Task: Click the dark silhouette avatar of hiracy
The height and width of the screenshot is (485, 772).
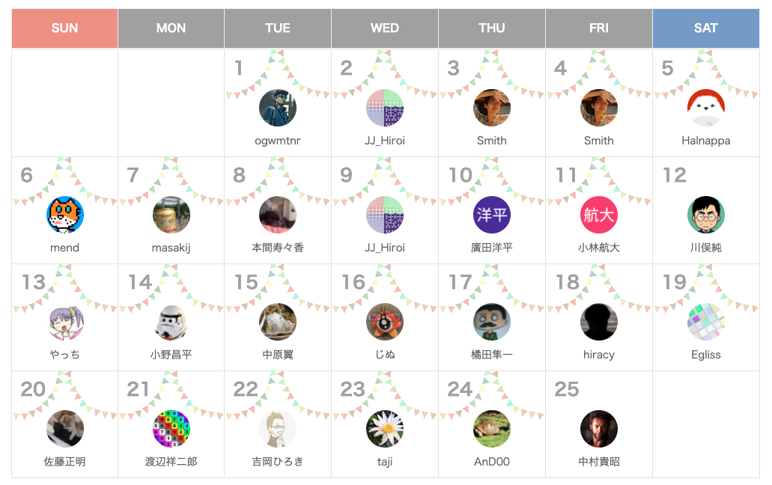Action: [x=599, y=322]
